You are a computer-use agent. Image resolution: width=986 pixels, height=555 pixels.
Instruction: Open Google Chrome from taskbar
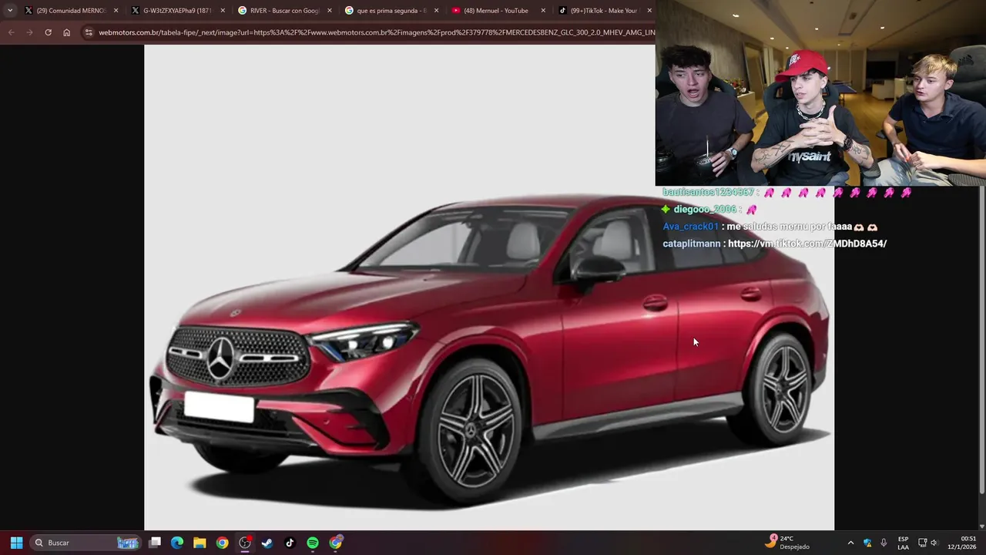tap(222, 543)
